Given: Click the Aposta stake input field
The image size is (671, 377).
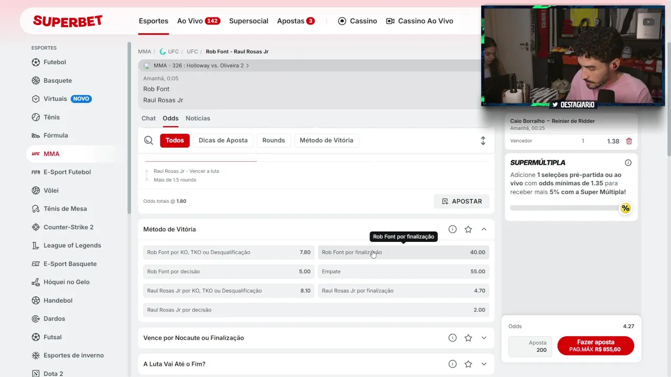Looking at the screenshot, I should 530,346.
